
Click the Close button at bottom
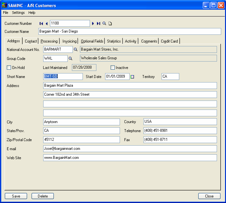click(209, 196)
